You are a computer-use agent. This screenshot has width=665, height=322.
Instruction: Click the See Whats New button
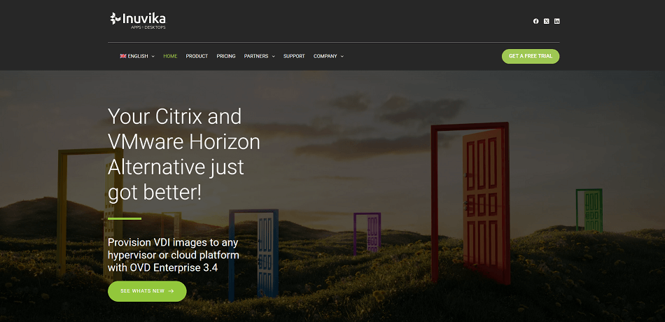pyautogui.click(x=147, y=291)
